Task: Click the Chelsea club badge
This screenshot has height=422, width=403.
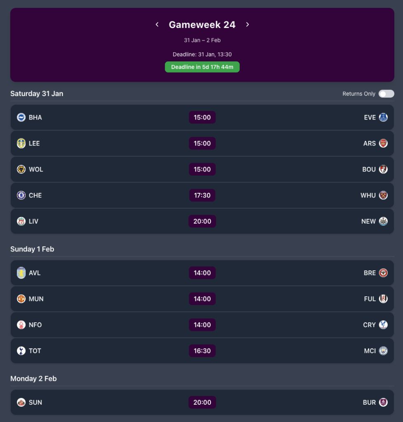Action: (21, 195)
